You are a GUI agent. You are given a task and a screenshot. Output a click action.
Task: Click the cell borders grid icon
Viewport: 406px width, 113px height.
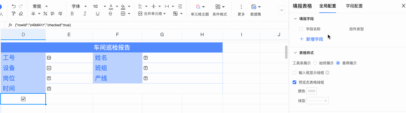click(123, 14)
